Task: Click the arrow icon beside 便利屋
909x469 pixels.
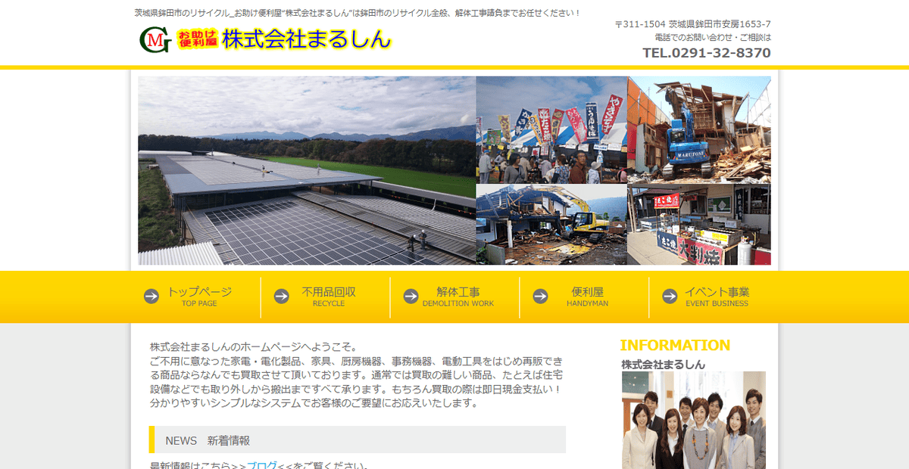Action: [x=539, y=297]
